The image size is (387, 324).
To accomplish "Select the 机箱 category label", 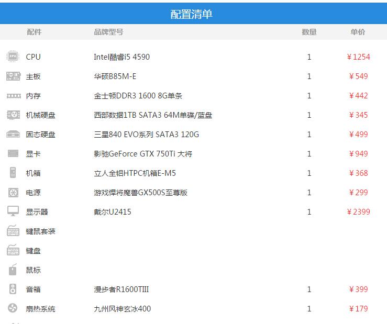I will click(x=33, y=173).
